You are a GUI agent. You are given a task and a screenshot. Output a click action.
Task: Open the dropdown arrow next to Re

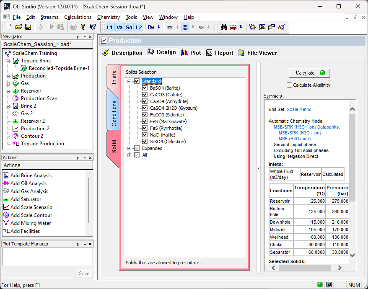159,28
